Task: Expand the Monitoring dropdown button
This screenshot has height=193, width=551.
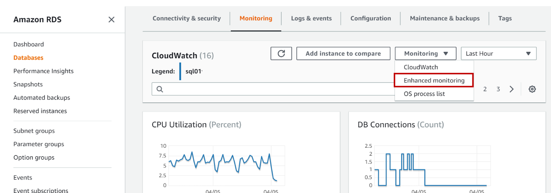Action: 425,54
